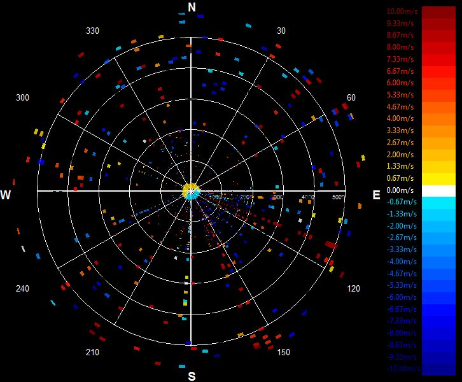Image resolution: width=462 pixels, height=382 pixels.
Task: Click the -6.00m/s legend label
Action: [x=402, y=297]
